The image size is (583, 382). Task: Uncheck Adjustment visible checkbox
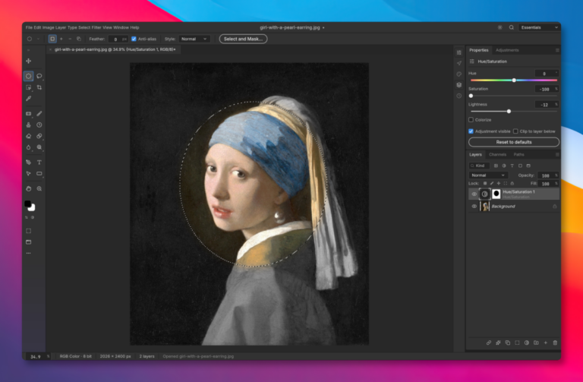471,131
